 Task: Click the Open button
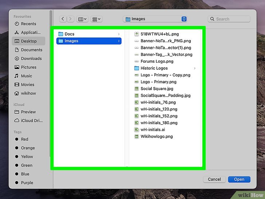(x=239, y=179)
